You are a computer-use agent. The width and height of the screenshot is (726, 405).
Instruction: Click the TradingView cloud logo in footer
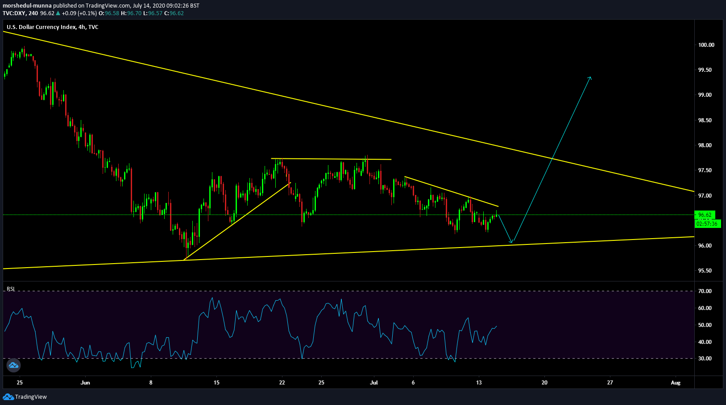click(8, 397)
